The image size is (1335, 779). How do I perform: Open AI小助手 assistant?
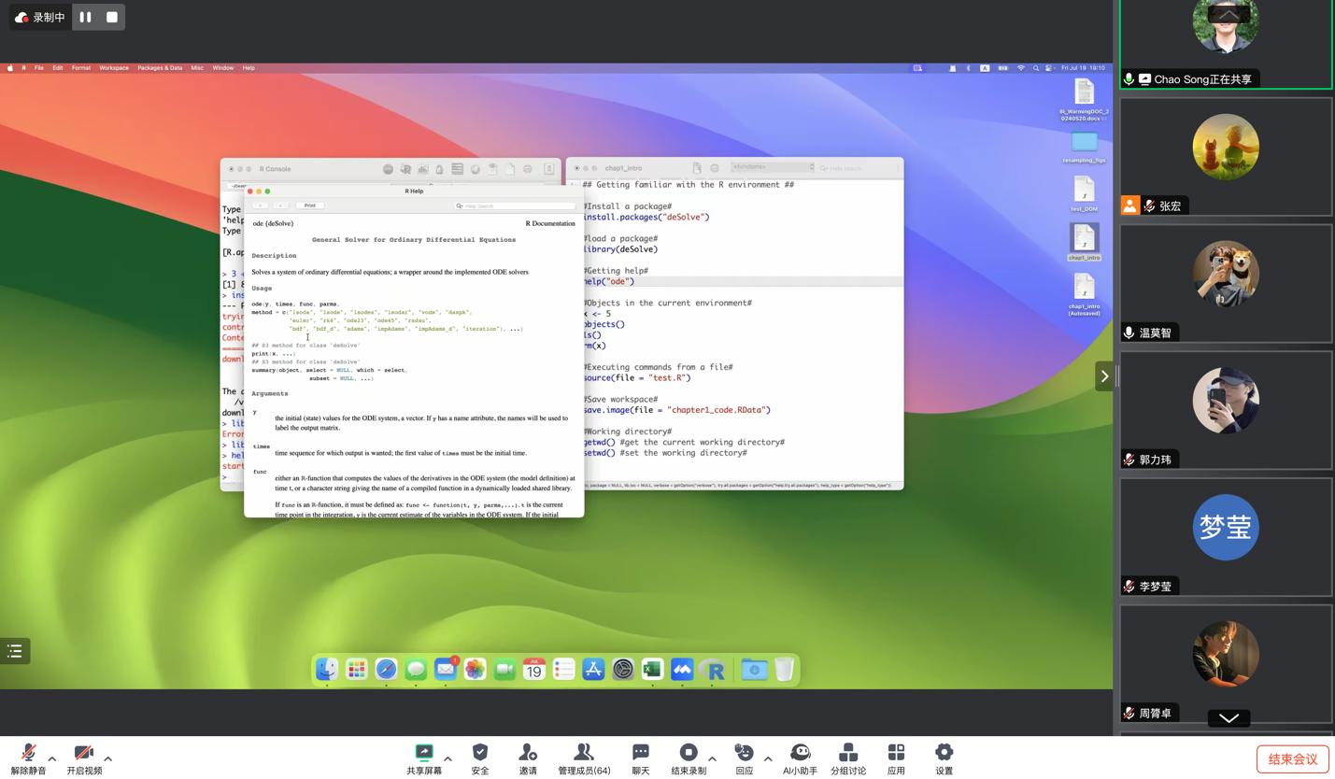coord(800,759)
